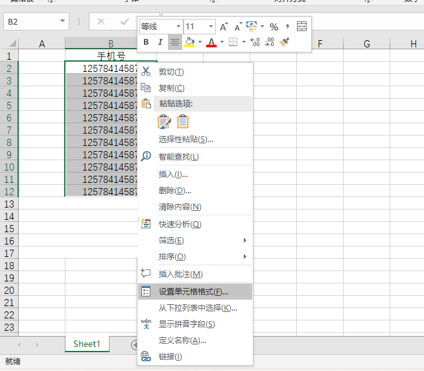Click the Name Box showing B2
The image size is (424, 371).
36,21
